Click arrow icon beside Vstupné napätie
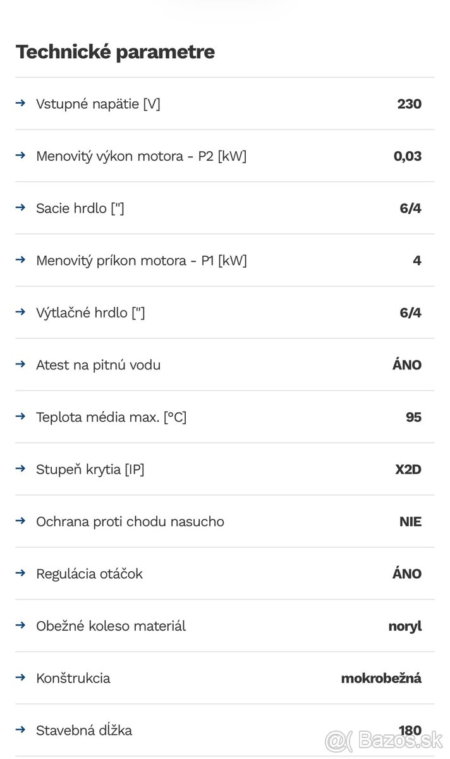Viewport: 450px width, 759px height. click(20, 103)
